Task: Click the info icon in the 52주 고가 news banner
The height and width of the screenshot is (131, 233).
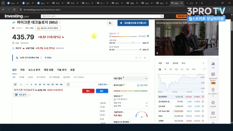Action: 41,58
